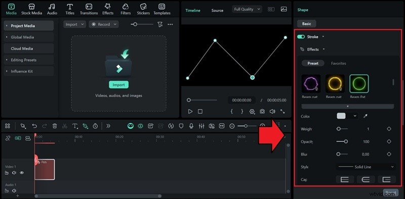Add keyframe for Weight

(x=389, y=129)
